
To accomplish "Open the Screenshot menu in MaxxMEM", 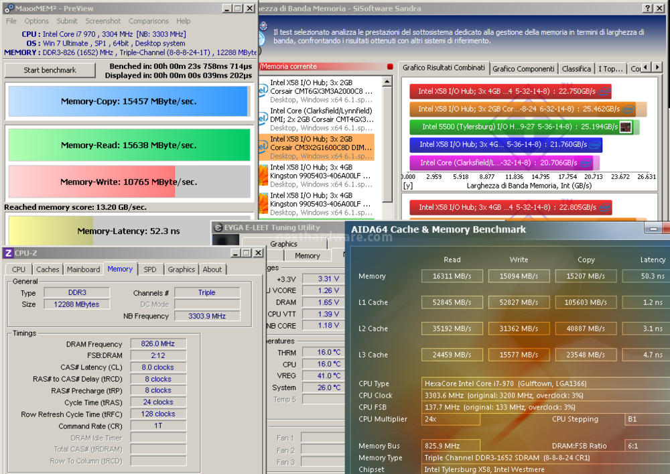I will pos(103,21).
